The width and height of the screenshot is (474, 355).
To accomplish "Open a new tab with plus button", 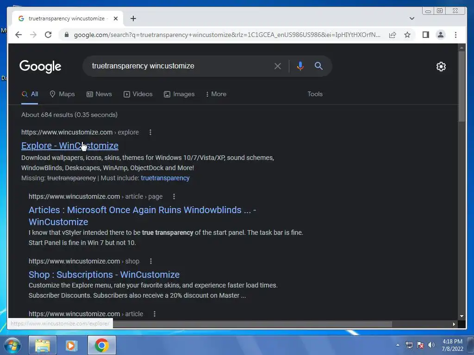I will [x=133, y=18].
